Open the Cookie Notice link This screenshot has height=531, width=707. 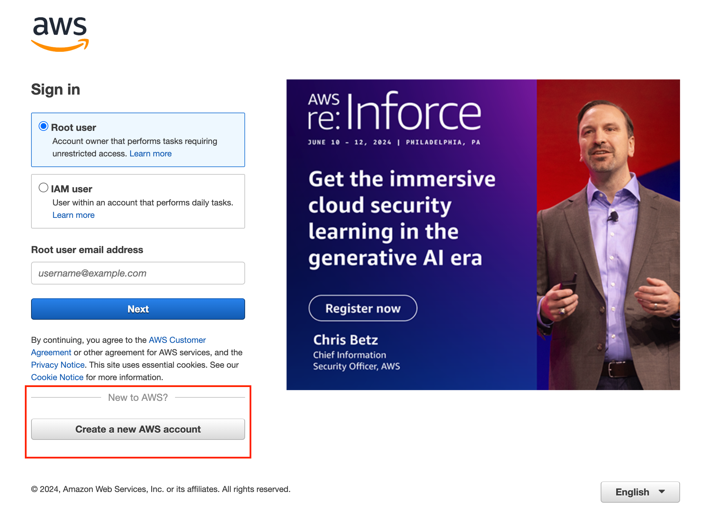pos(57,377)
